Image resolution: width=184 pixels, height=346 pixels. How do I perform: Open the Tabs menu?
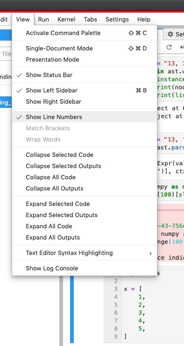(91, 20)
